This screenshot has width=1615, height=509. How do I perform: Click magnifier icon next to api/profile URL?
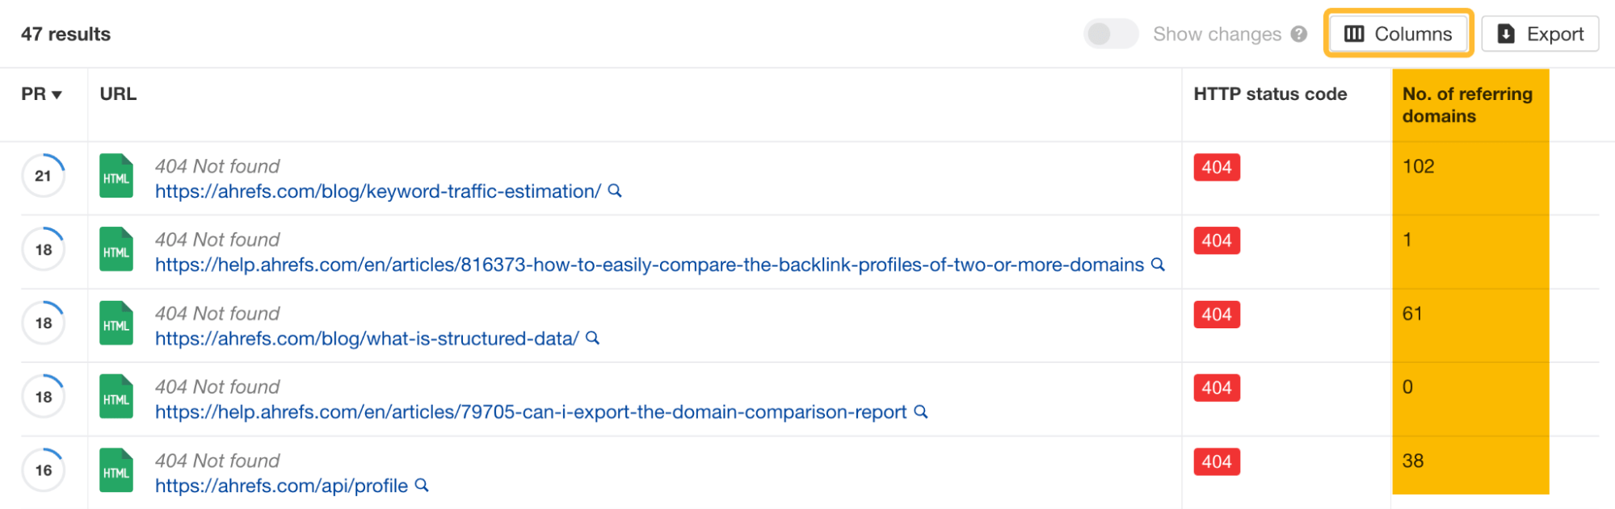[x=422, y=486]
